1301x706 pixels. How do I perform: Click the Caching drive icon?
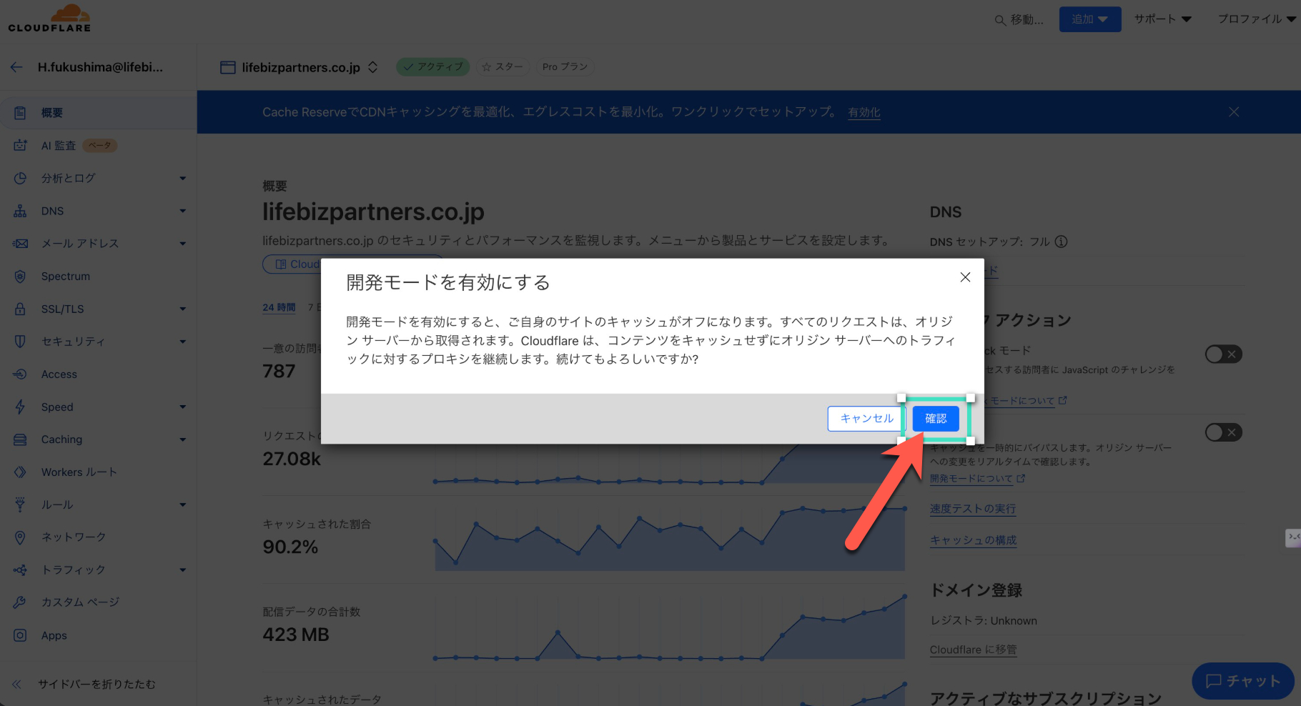[x=20, y=439]
